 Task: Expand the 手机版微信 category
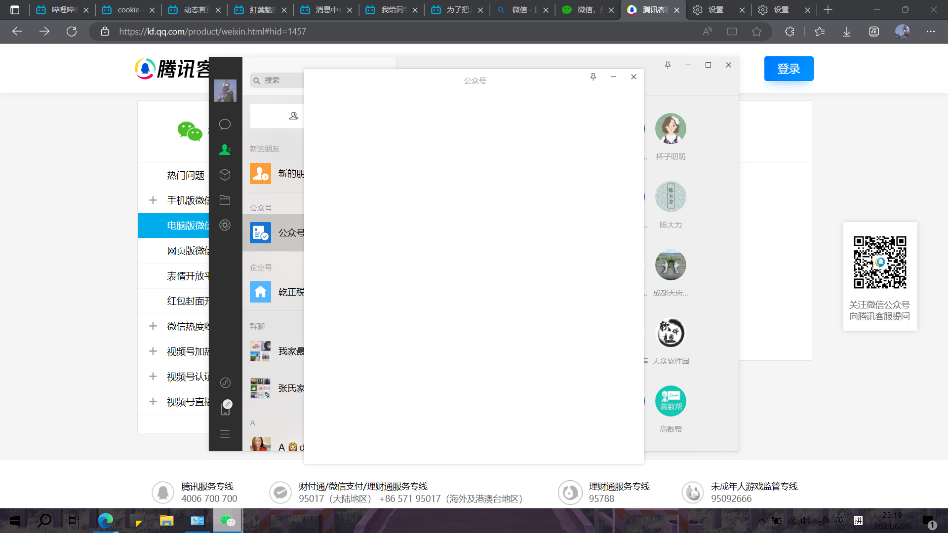(153, 200)
